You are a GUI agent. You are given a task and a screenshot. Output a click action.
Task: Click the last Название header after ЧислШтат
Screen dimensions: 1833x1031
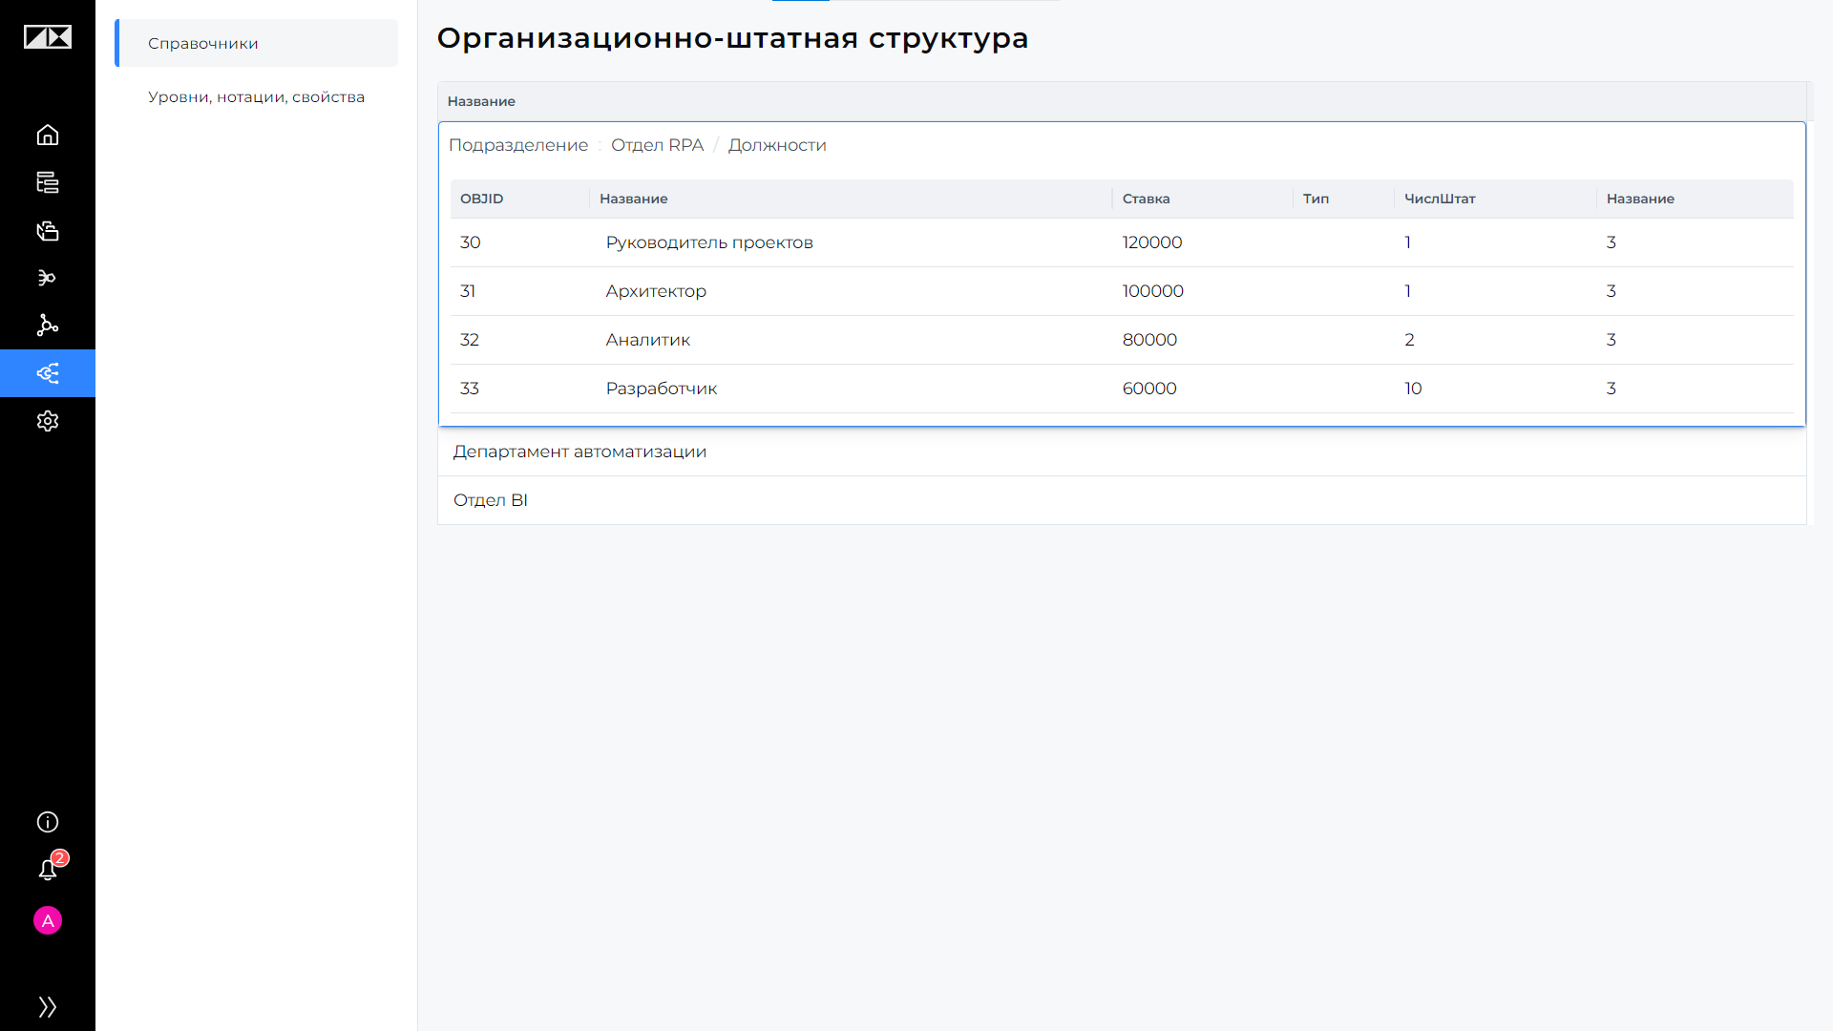coord(1640,199)
